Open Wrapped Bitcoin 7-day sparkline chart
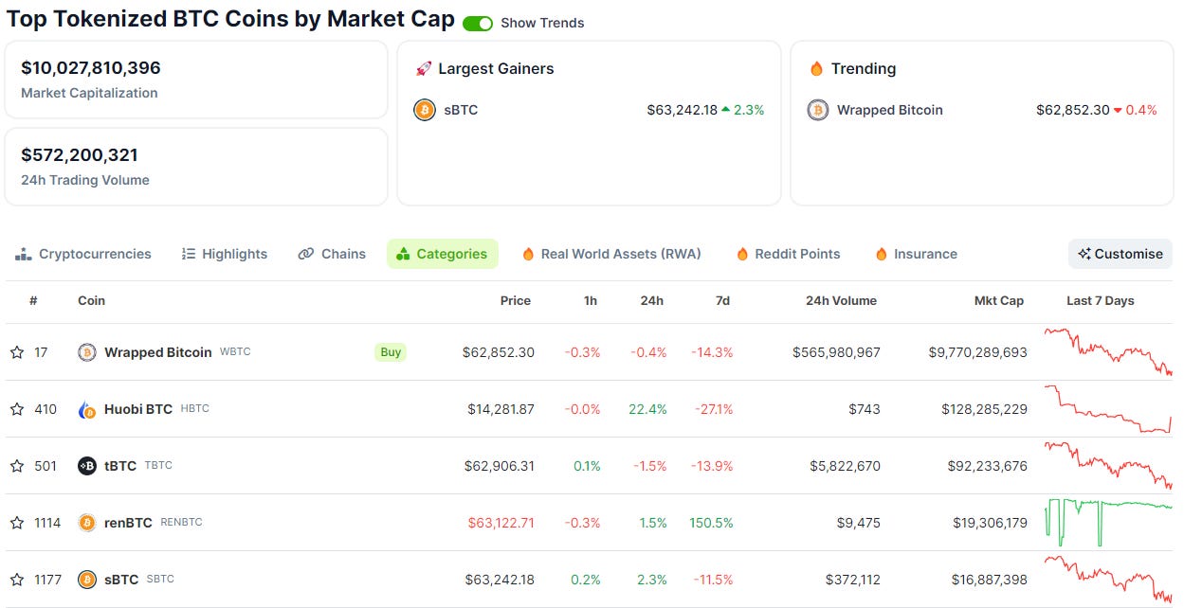 tap(1108, 352)
